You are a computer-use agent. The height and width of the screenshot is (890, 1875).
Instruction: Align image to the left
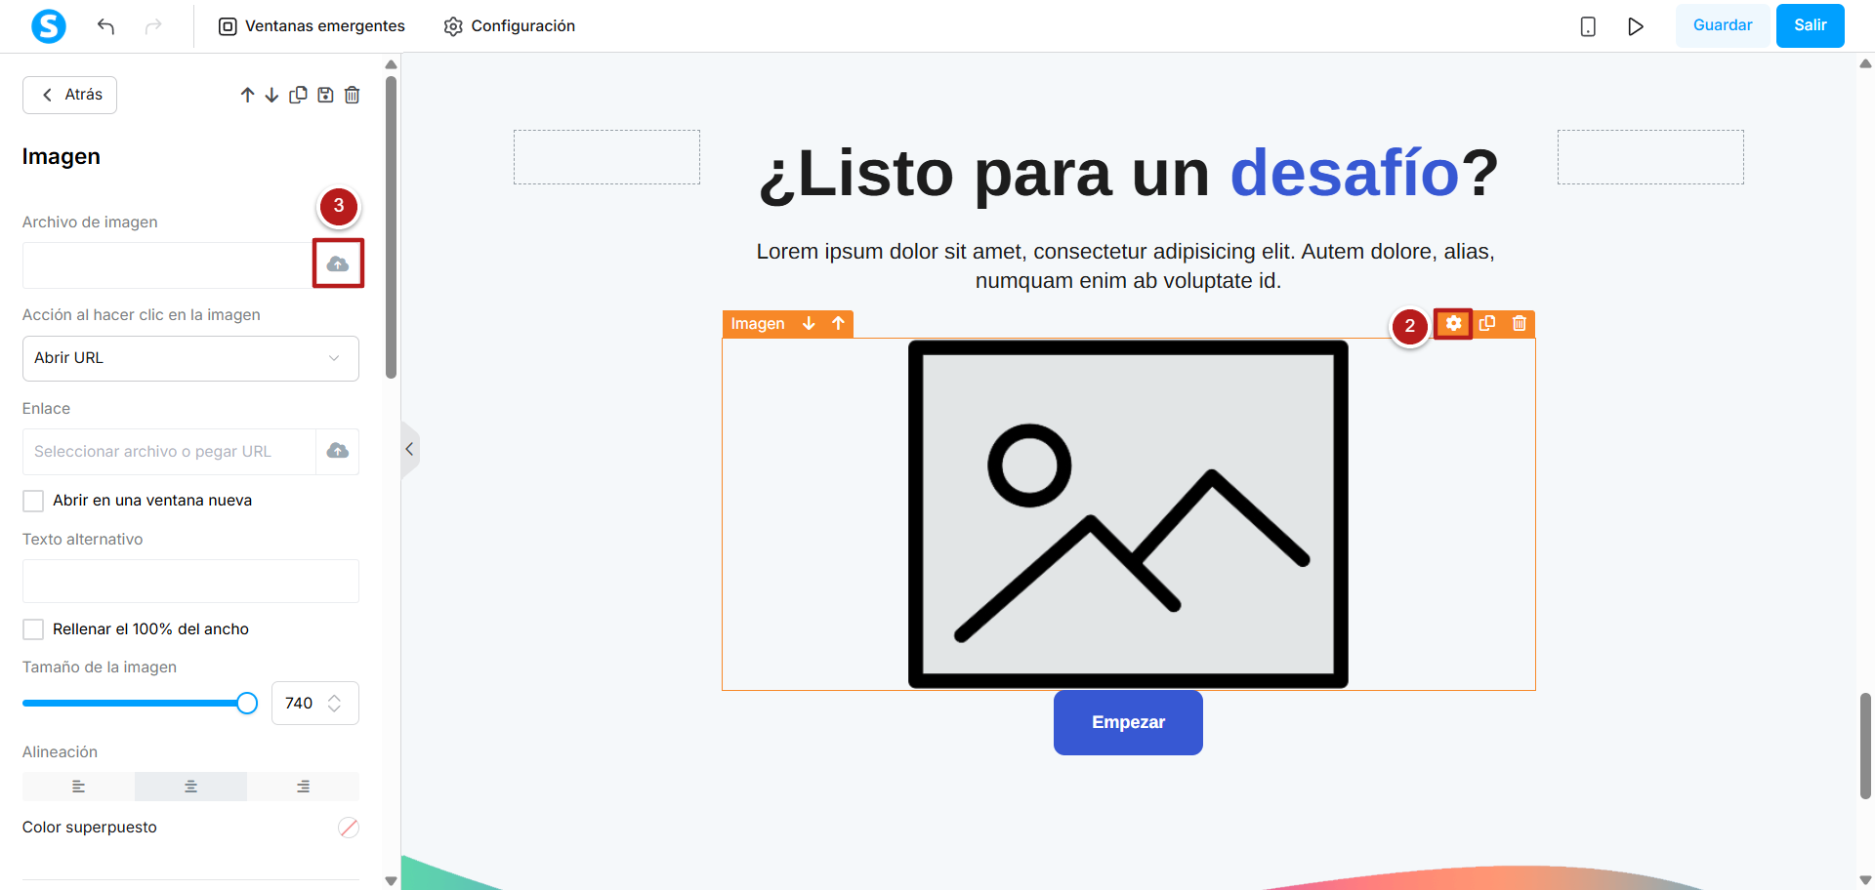(x=78, y=787)
